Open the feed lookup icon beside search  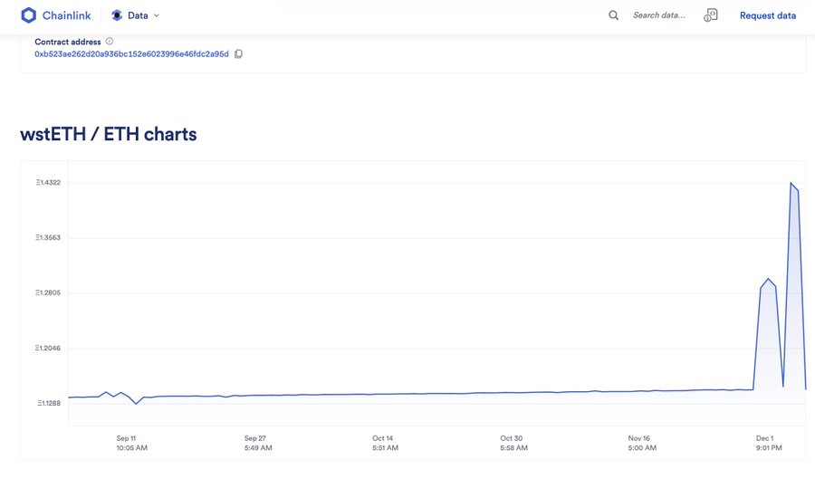711,15
